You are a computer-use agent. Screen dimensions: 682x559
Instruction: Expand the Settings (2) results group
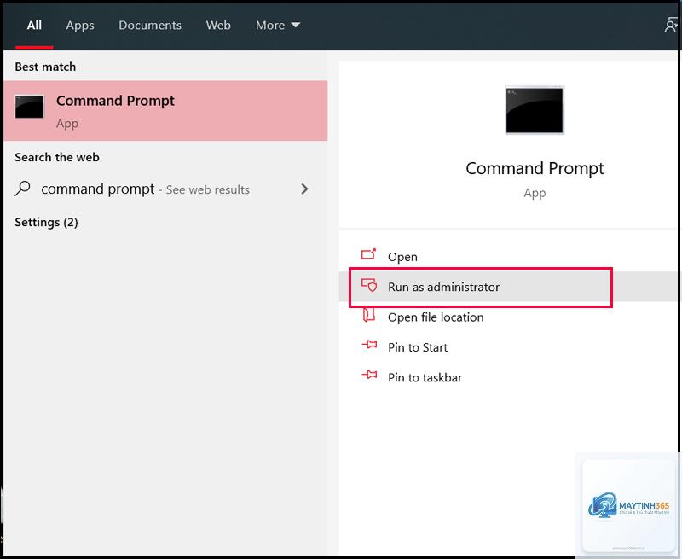point(46,222)
